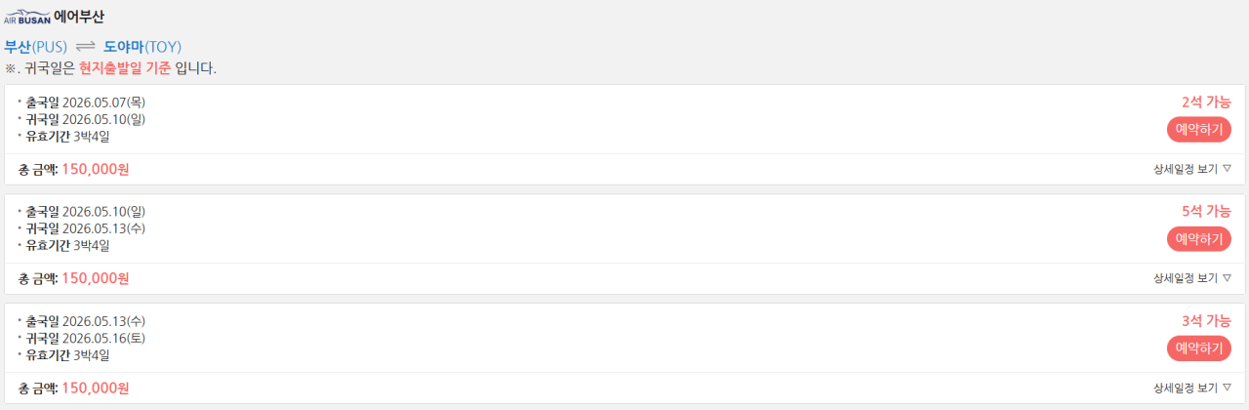Click the 3석 가능 seat availability label

coord(1206,321)
